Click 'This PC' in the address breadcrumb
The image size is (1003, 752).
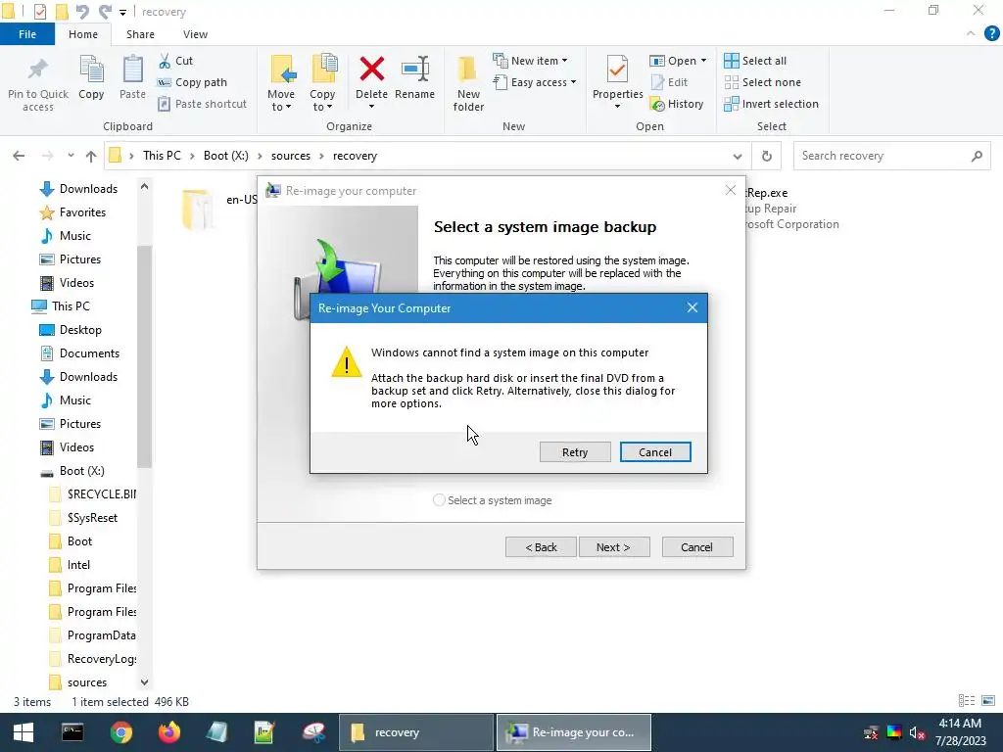(162, 156)
